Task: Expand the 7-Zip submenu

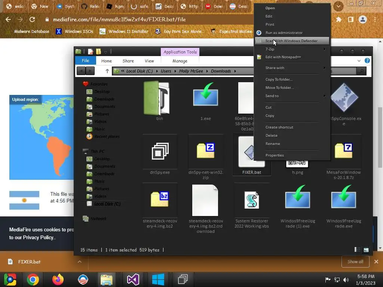Action: click(x=292, y=49)
